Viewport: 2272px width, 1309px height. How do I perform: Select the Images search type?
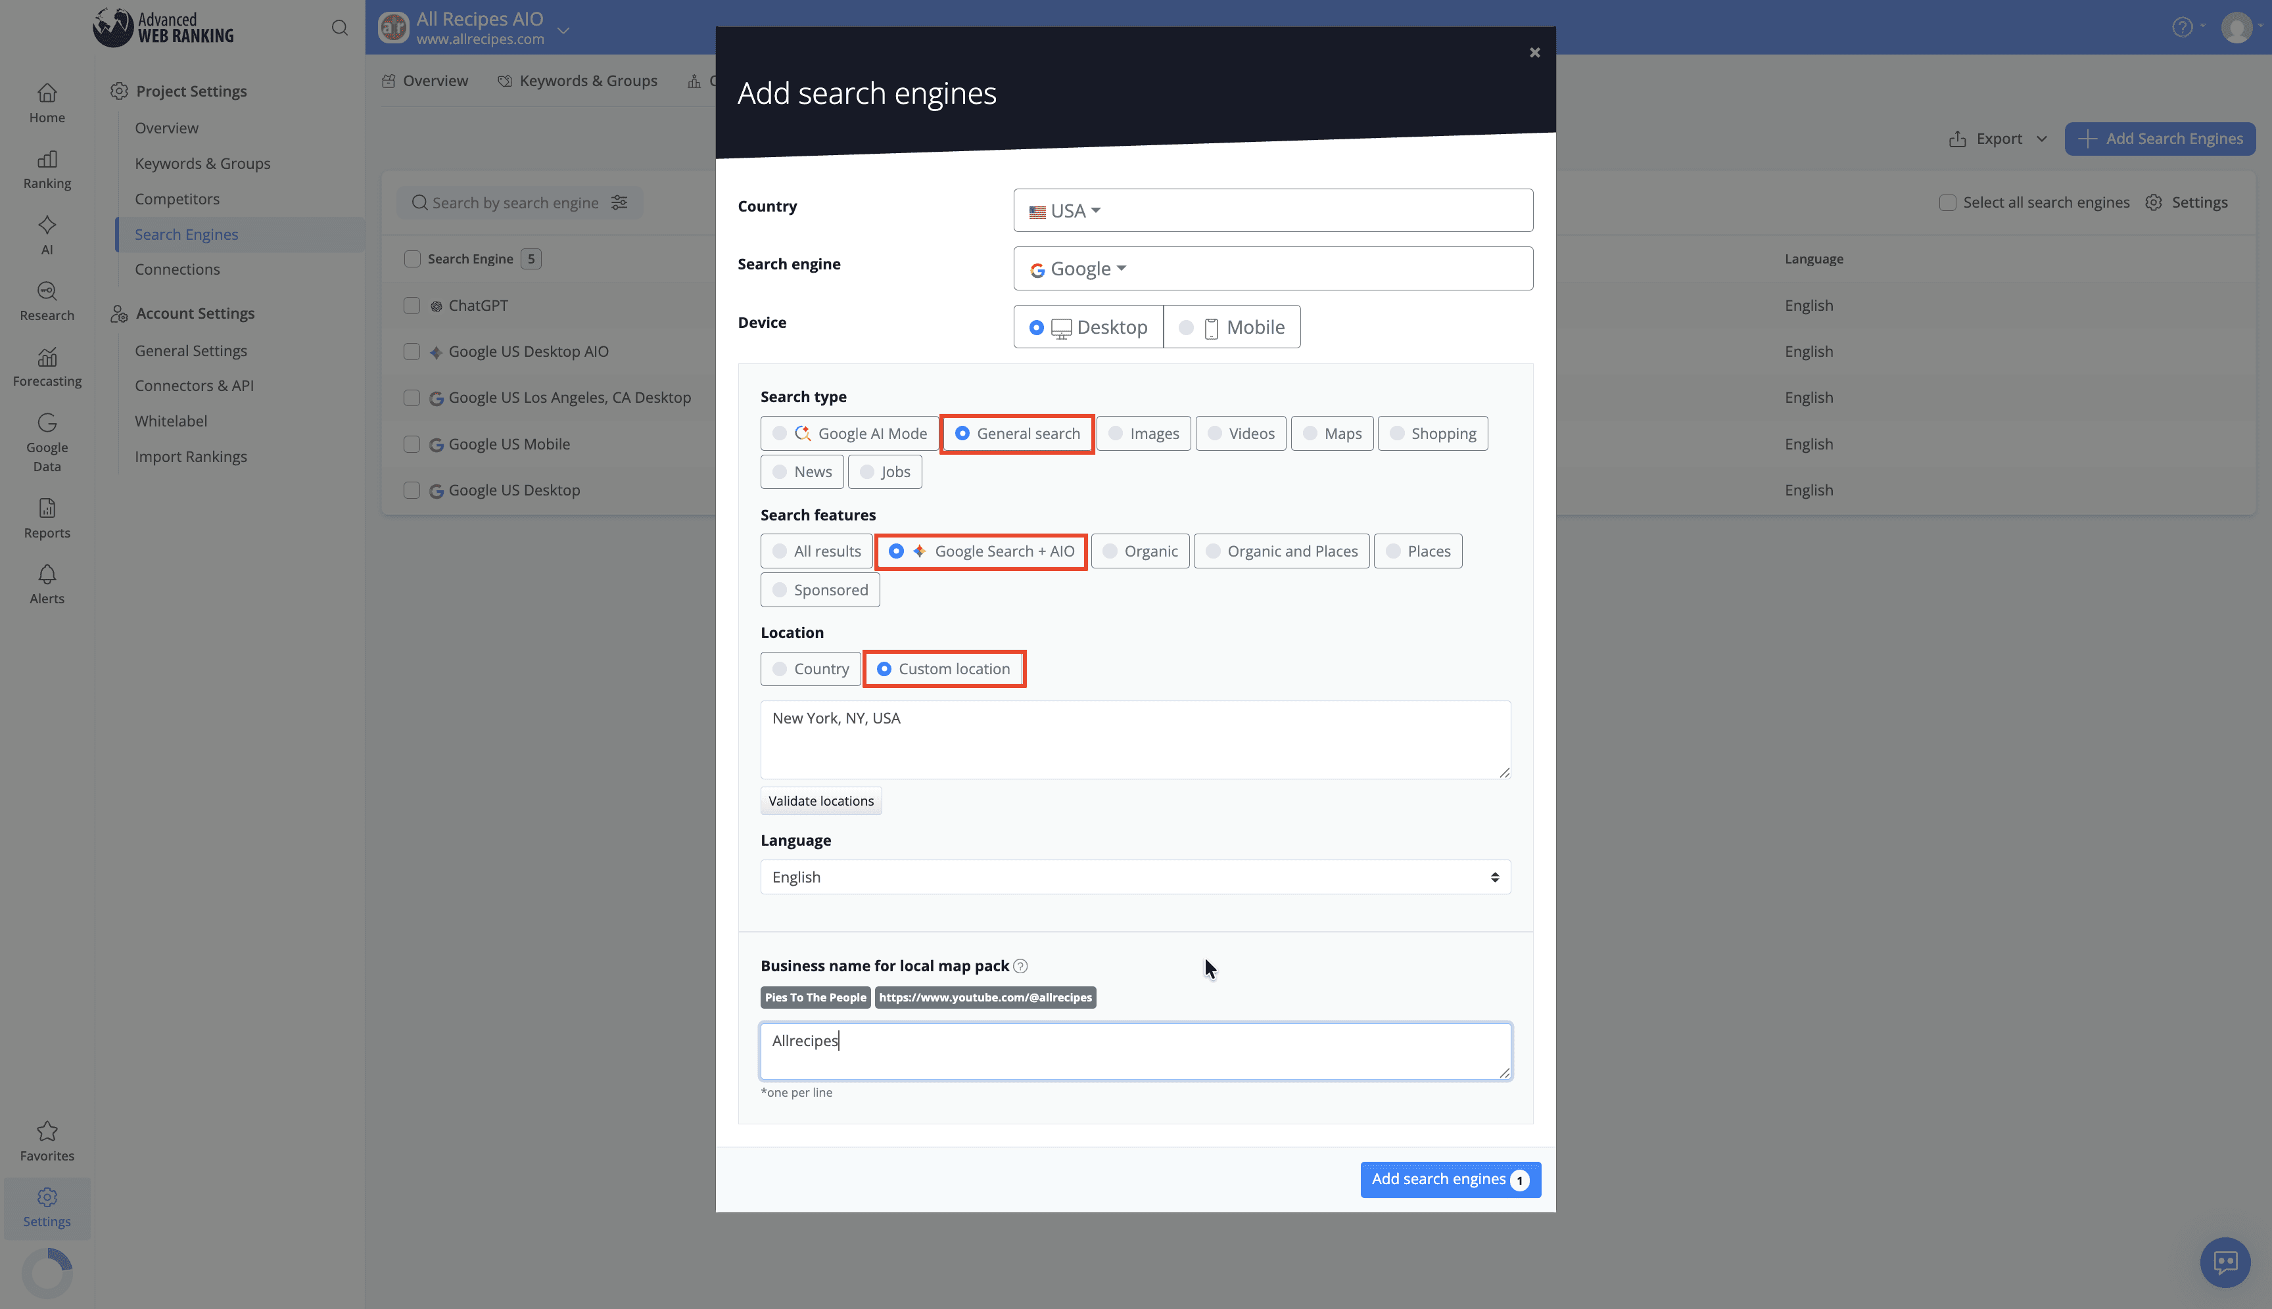pyautogui.click(x=1143, y=432)
